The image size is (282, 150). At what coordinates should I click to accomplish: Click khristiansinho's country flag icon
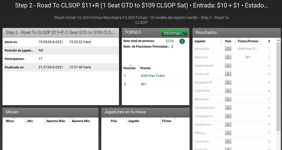coord(228,108)
